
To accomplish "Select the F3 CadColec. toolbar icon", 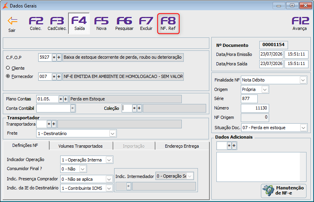I will click(x=57, y=24).
